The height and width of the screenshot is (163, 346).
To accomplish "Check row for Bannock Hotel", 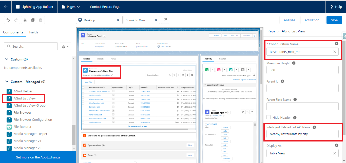I will [83, 107].
